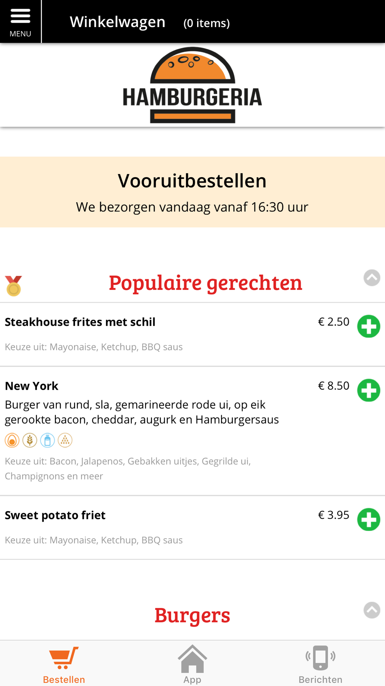Add Sweet potato friet with plus icon
This screenshot has width=385, height=686.
tap(368, 520)
